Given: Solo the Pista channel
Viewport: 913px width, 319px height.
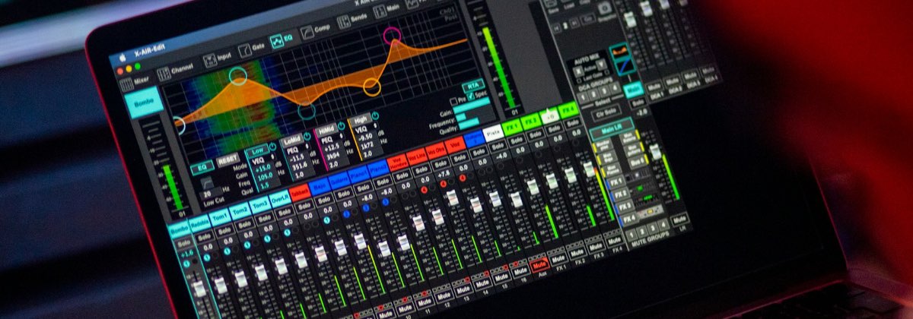Looking at the screenshot, I should (x=496, y=145).
